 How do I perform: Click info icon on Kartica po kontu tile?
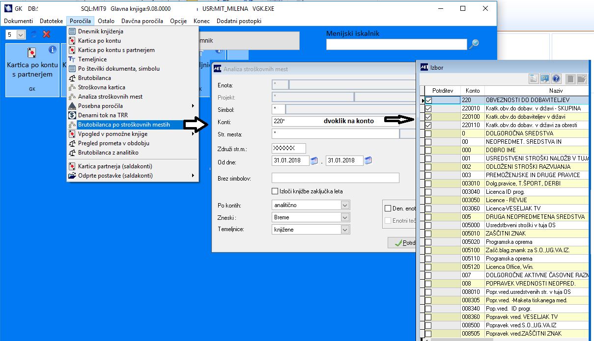point(53,50)
